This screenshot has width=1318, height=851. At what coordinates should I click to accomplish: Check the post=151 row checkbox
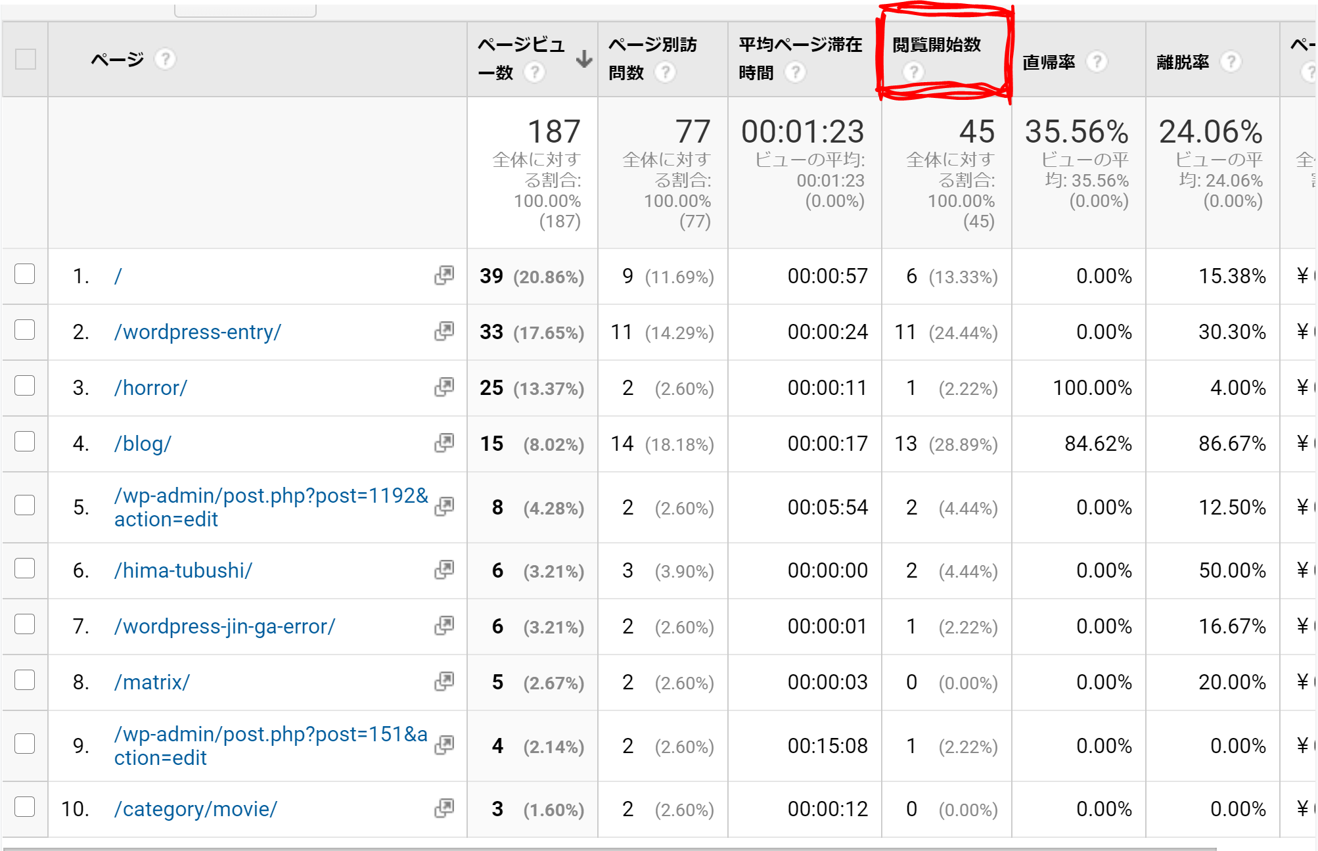(25, 744)
